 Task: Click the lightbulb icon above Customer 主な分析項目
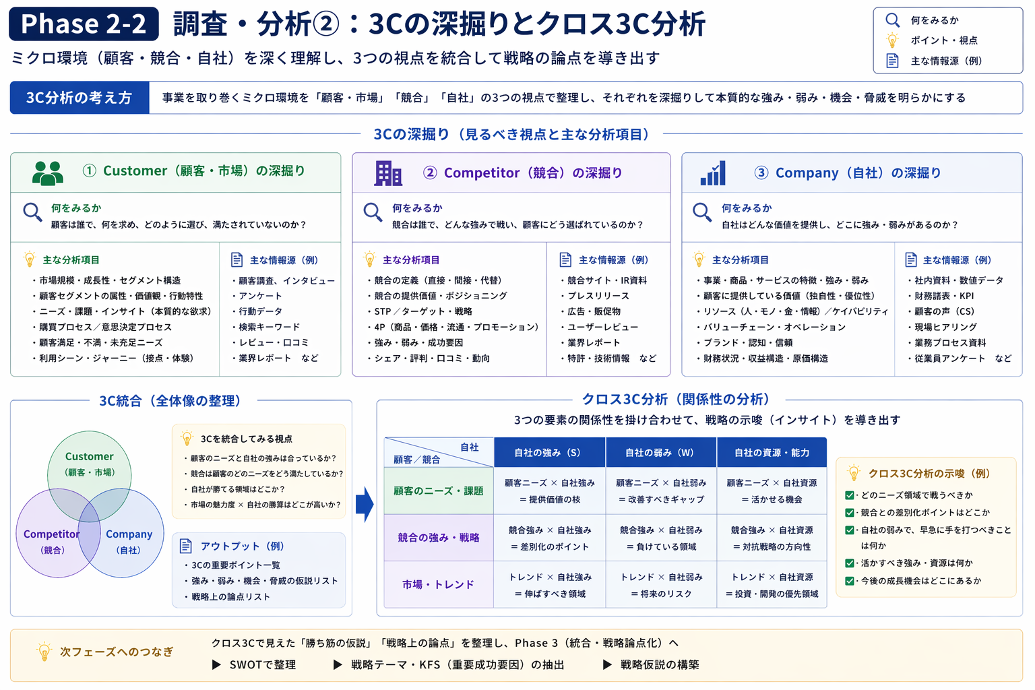click(28, 258)
